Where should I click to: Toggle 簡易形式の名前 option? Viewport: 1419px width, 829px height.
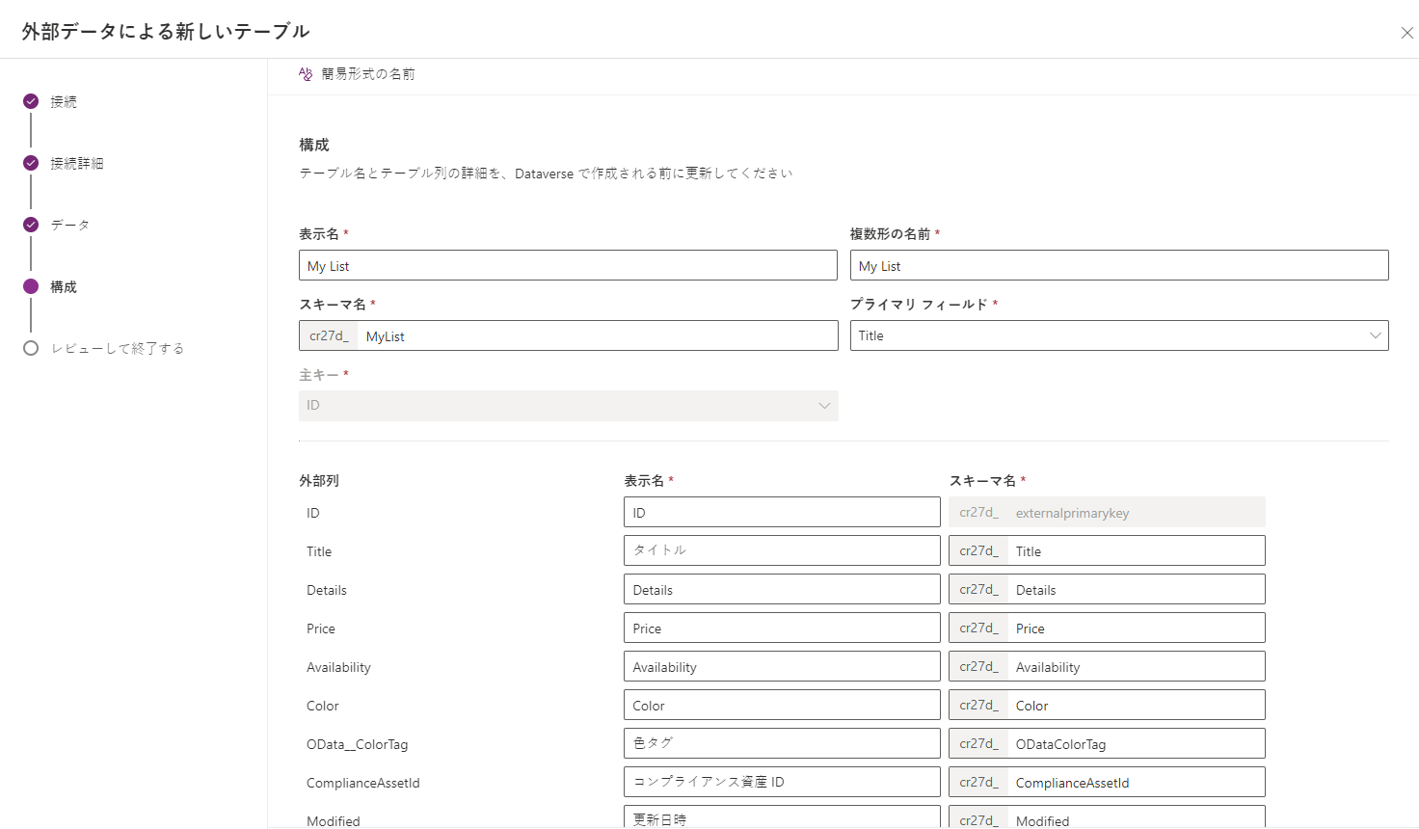(x=357, y=74)
